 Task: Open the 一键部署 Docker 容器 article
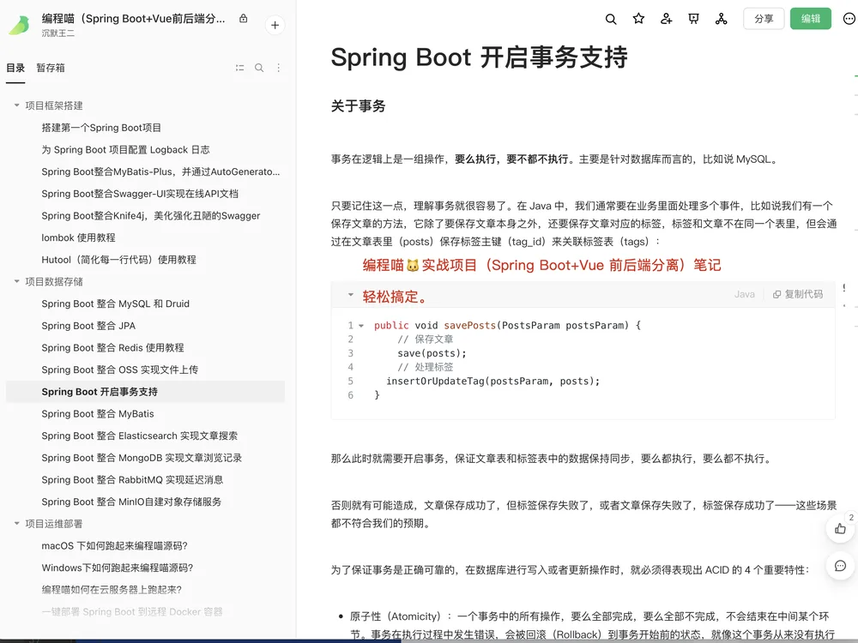coord(132,611)
